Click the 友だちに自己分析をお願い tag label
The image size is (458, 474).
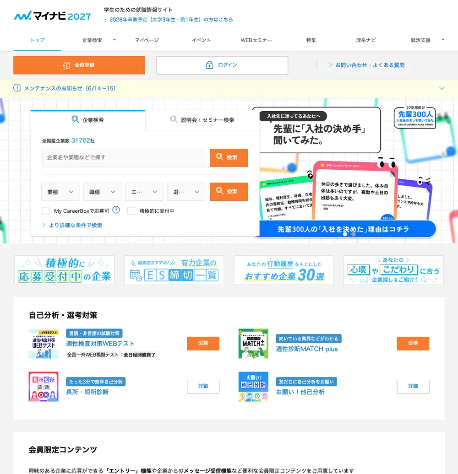(306, 382)
